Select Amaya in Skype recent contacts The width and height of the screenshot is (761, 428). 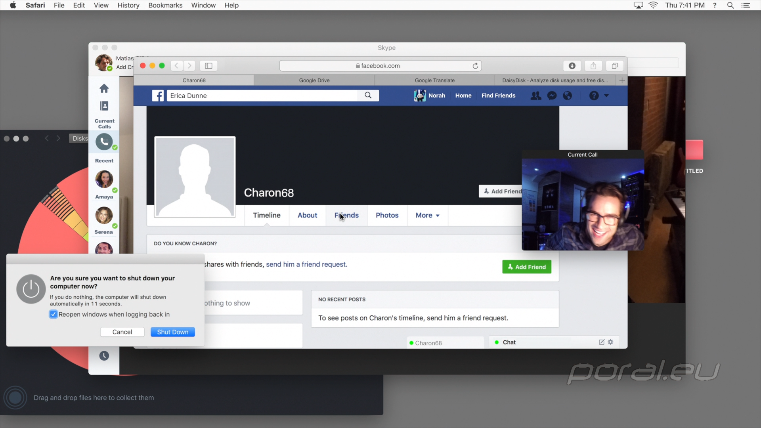(x=104, y=184)
